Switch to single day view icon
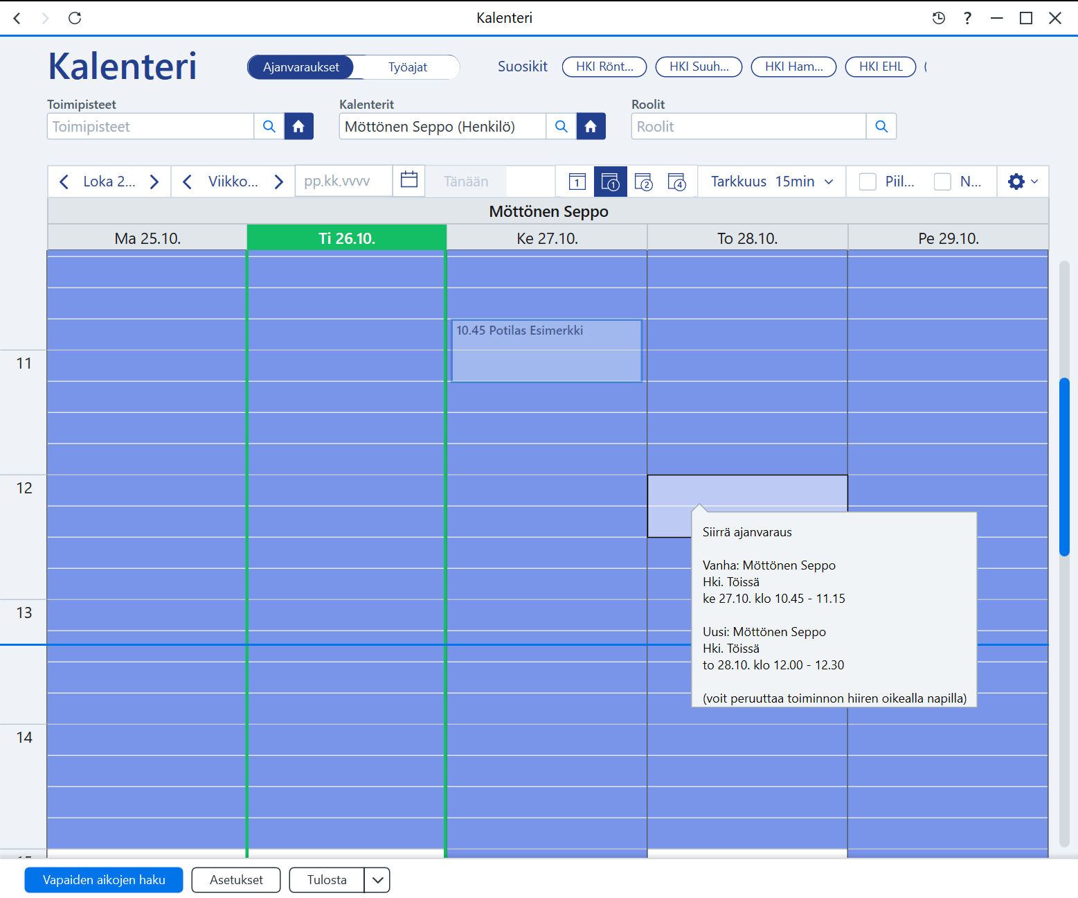 pyautogui.click(x=577, y=182)
